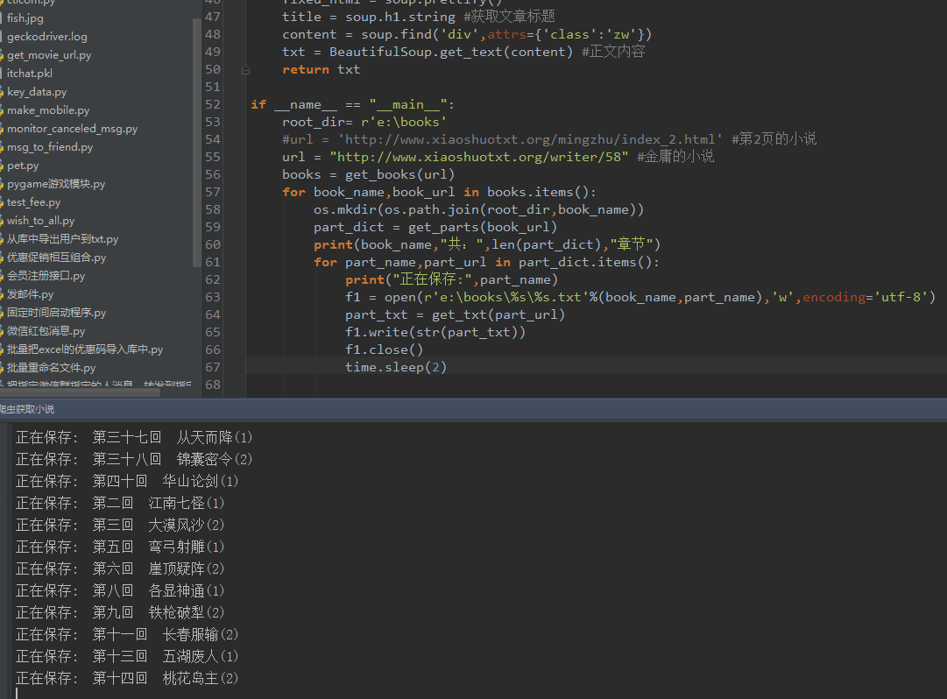947x699 pixels.
Task: Click the project tree vertical scrollbar
Action: (196, 140)
